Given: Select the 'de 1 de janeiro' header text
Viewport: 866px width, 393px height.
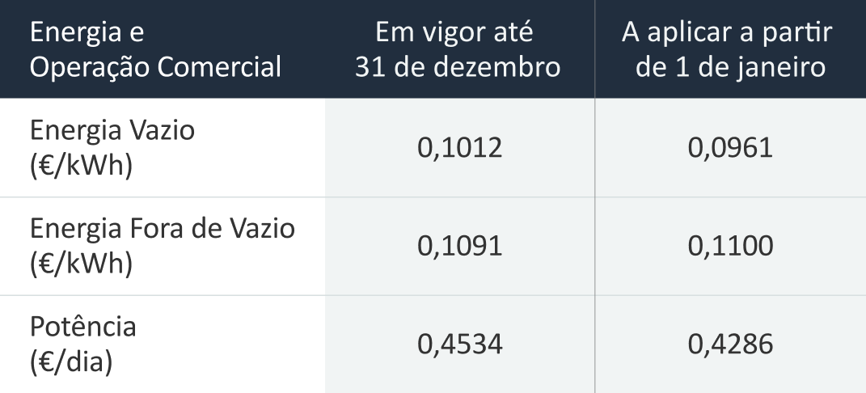Looking at the screenshot, I should coord(730,66).
